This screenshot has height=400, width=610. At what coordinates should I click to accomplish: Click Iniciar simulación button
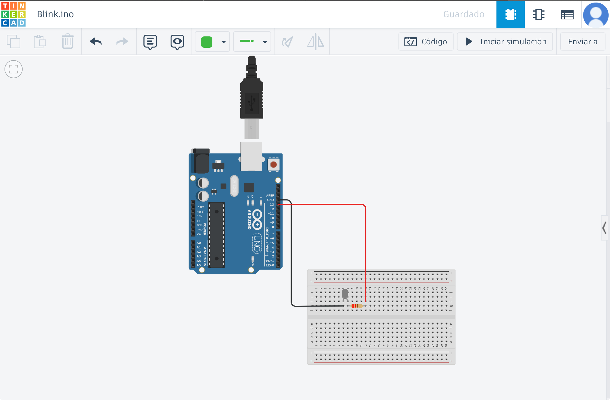(x=505, y=41)
